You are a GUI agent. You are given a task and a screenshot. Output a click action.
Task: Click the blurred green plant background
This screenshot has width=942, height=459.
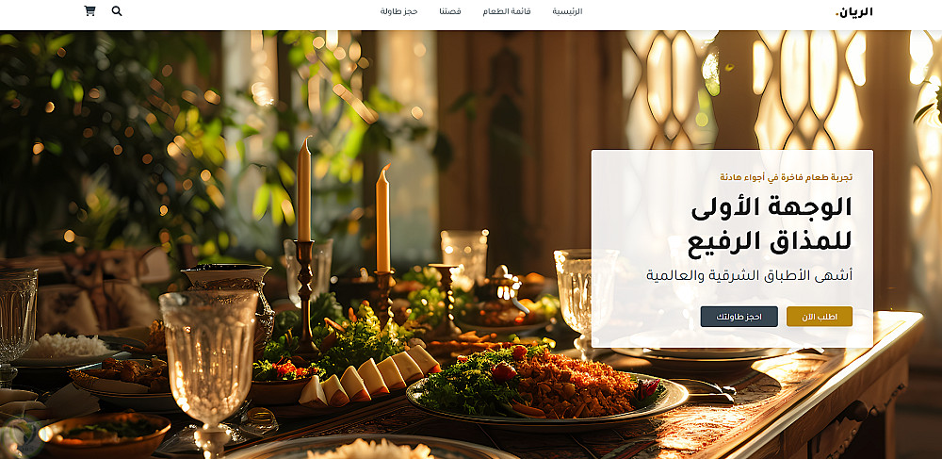(108, 139)
